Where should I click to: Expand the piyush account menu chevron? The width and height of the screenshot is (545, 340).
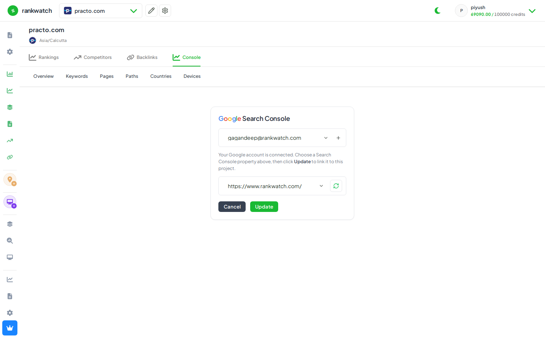point(532,11)
